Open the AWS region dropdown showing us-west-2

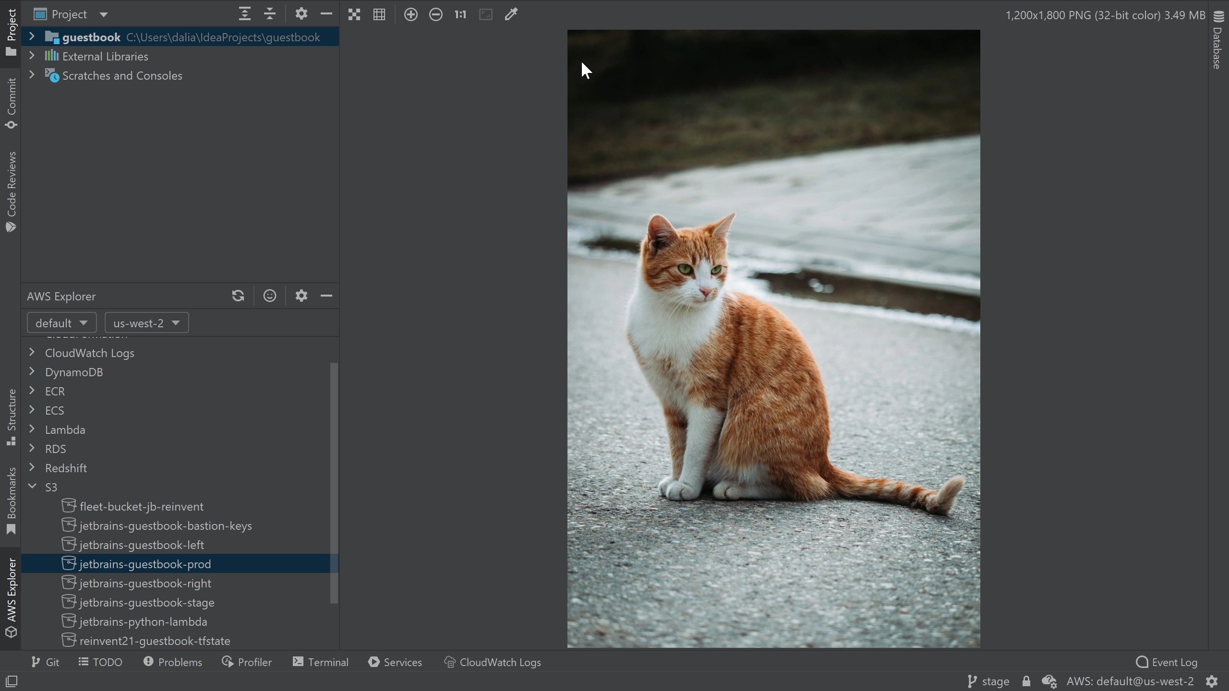146,322
